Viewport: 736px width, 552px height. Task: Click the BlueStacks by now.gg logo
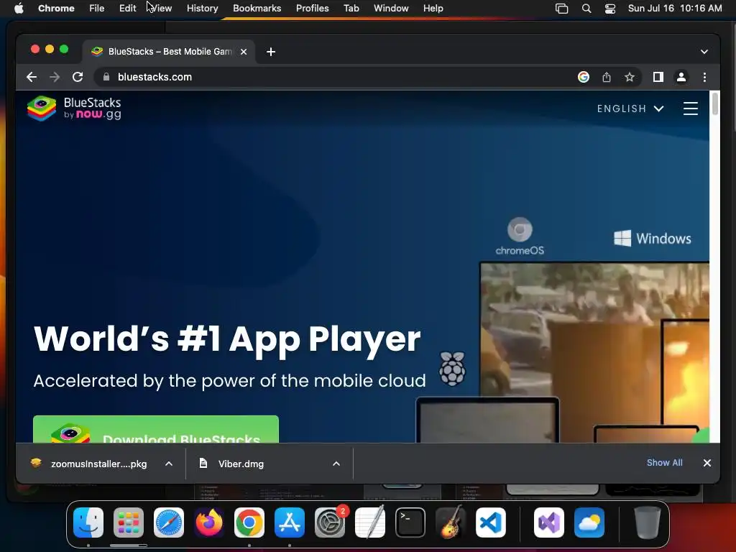click(x=74, y=109)
